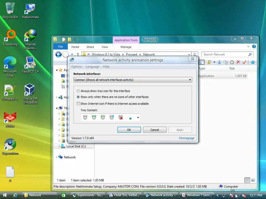Click the Copy icon in Explorer toolbar
This screenshot has height=199, width=266.
pyautogui.click(x=226, y=62)
